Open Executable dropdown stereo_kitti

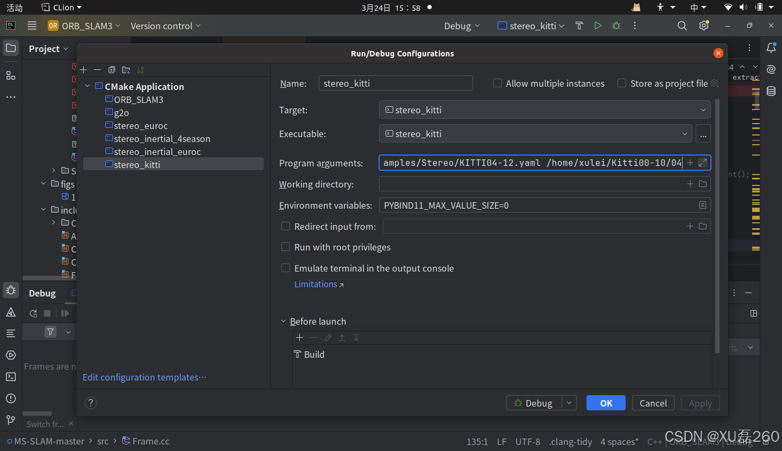pos(535,134)
